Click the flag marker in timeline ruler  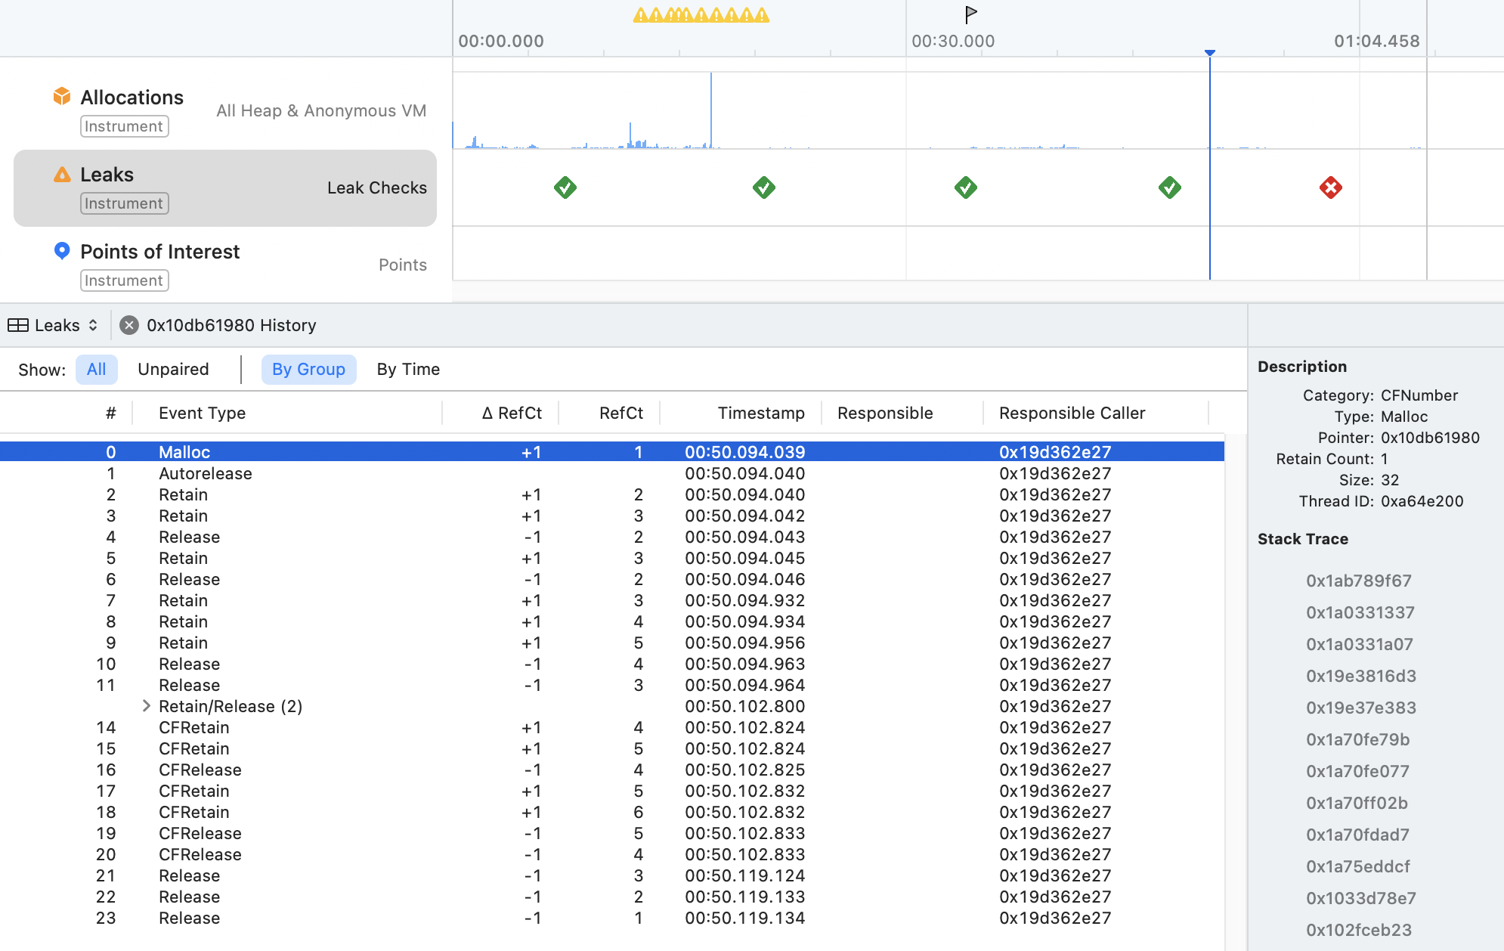click(x=971, y=14)
